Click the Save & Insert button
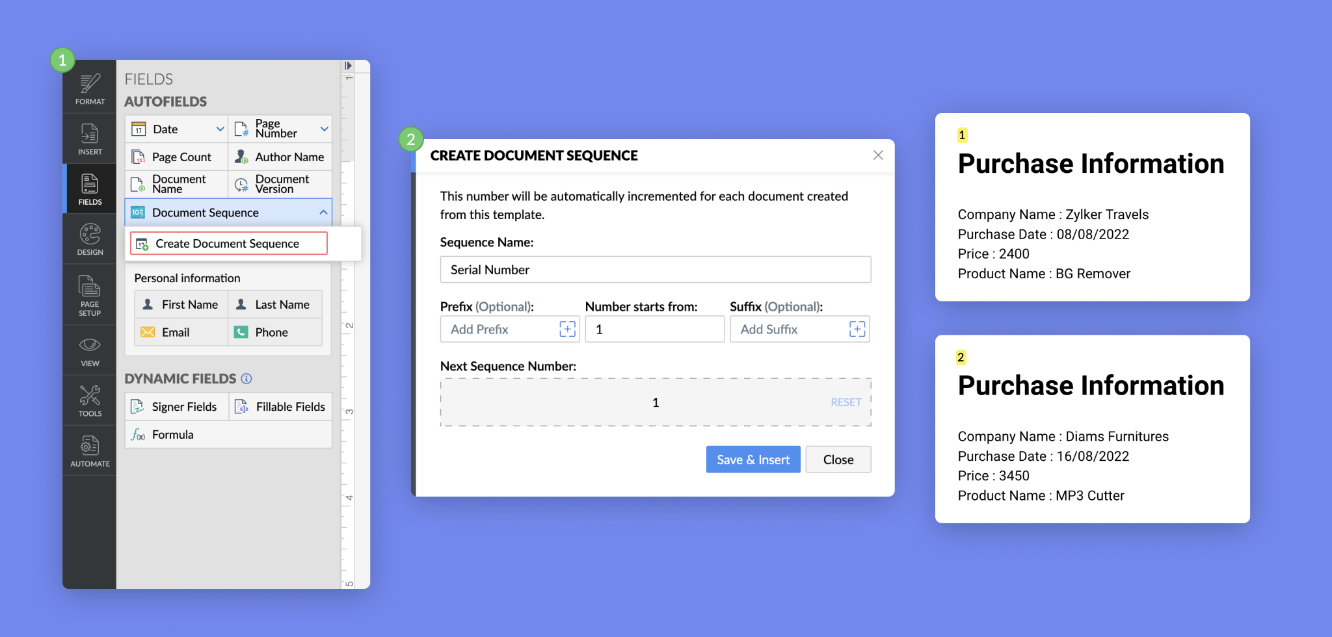Image resolution: width=1332 pixels, height=637 pixels. (753, 460)
